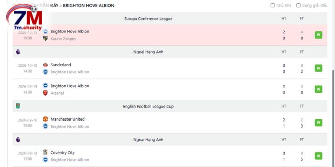335x167 pixels.
Task: Enable the Cùng giải đấu checkbox
Action: (x=298, y=6)
